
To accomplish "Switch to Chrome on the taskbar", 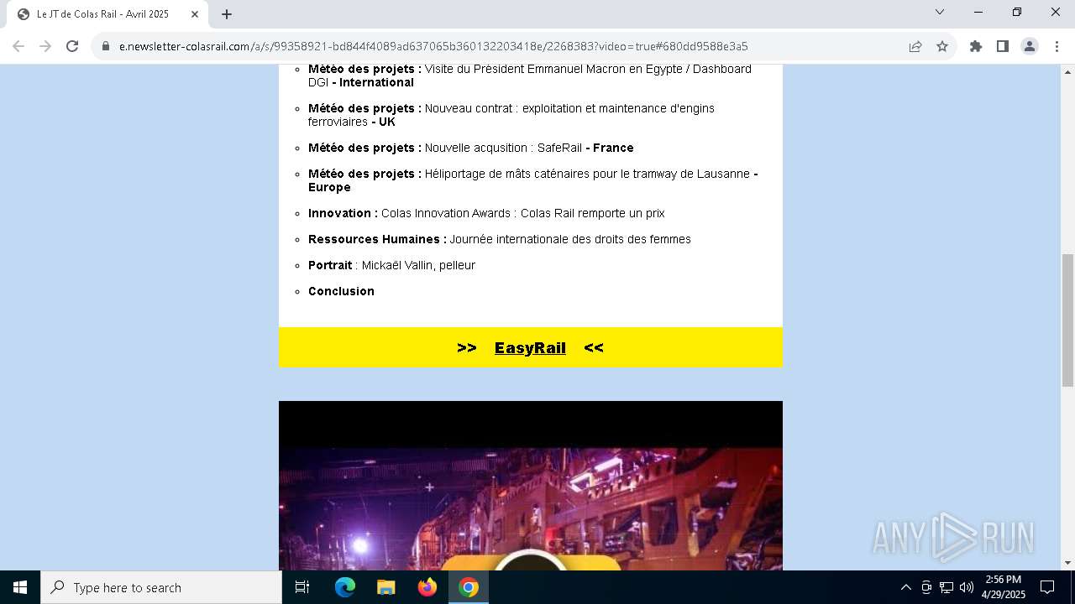I will point(469,587).
